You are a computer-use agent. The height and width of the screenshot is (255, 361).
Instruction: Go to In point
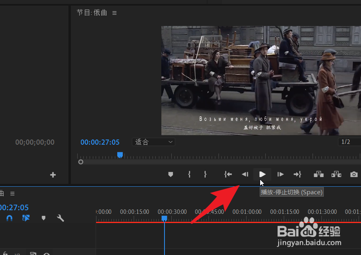(x=228, y=174)
